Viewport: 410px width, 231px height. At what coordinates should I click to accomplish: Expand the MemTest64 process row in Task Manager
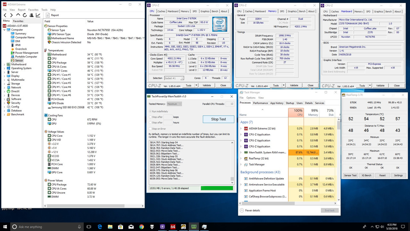241,152
